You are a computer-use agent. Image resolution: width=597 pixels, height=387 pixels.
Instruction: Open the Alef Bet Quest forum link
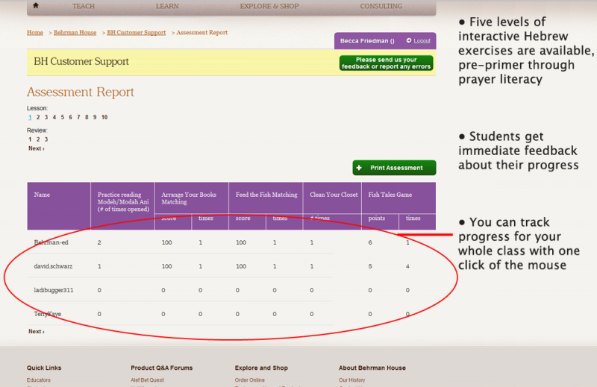point(147,380)
